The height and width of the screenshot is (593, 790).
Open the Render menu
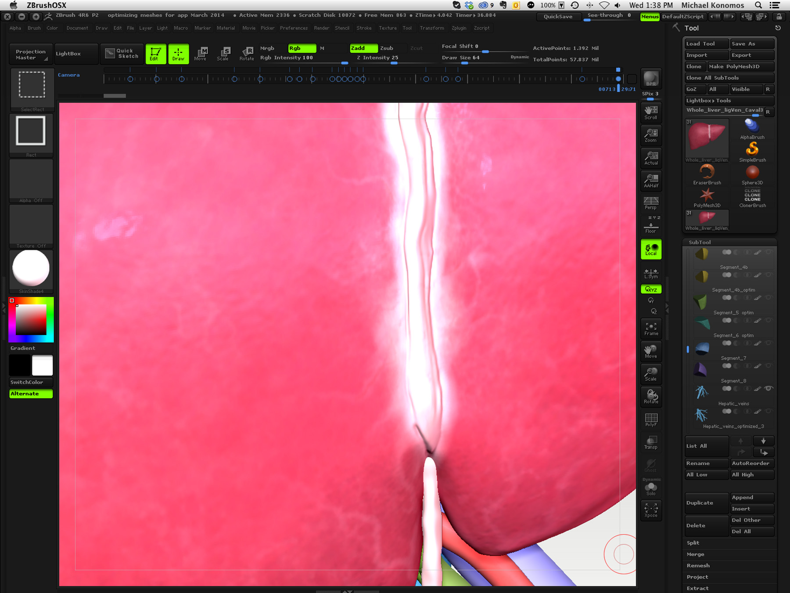pyautogui.click(x=322, y=28)
